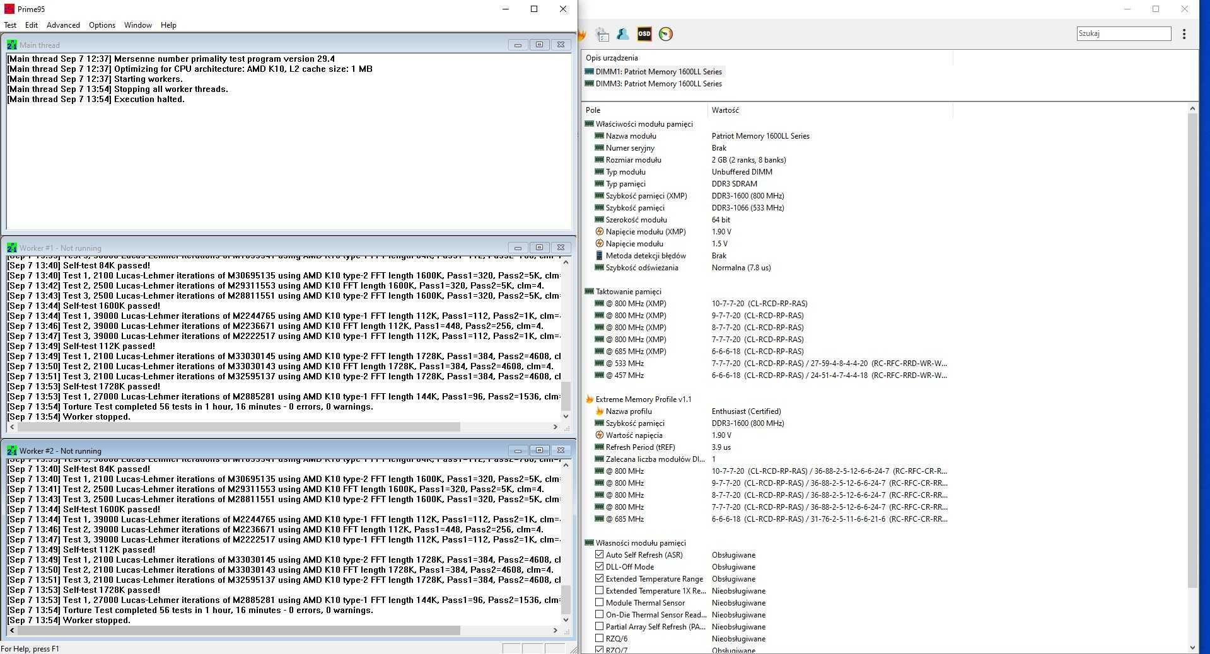Click AIDA64 details pane scroll up arrow
The width and height of the screenshot is (1210, 654).
(x=1192, y=109)
